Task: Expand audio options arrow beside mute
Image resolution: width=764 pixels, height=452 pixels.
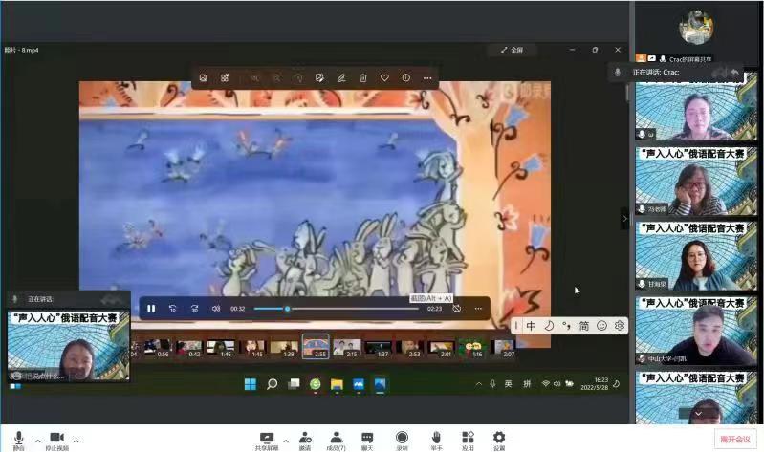Action: point(38,441)
